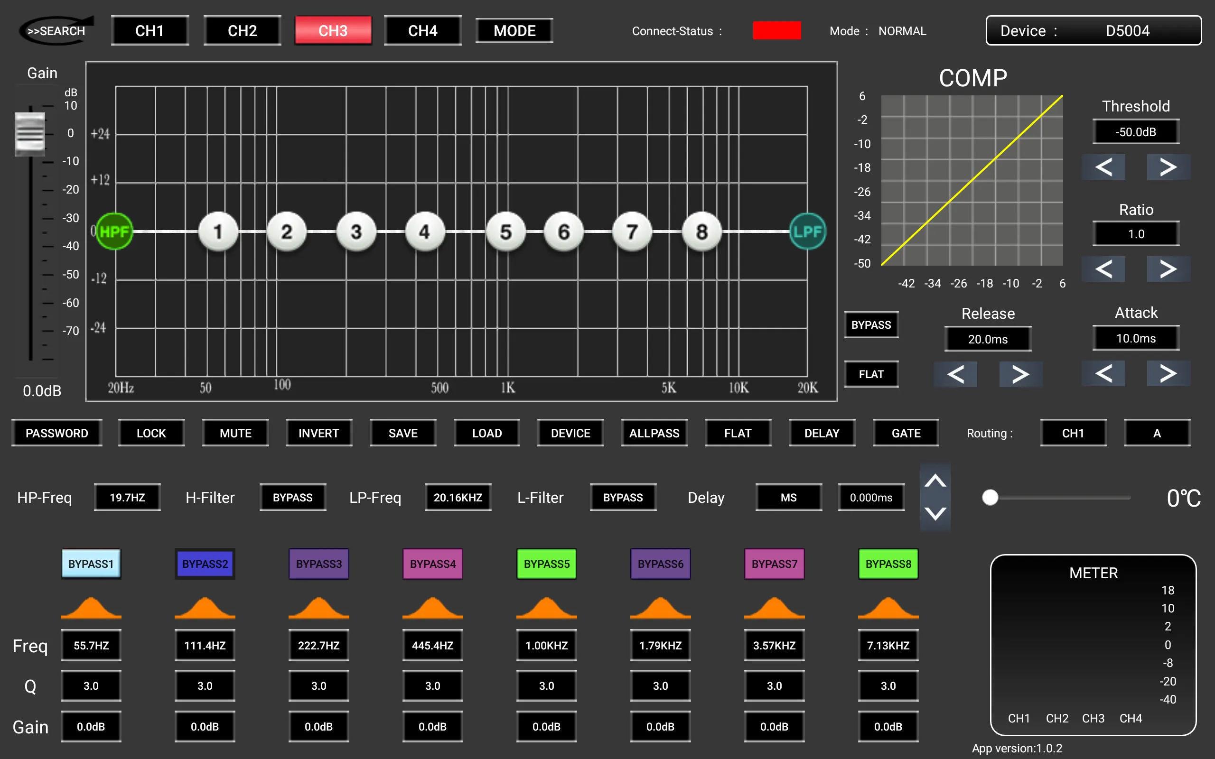
Task: Click band 5 orange filter shape icon
Action: pos(547,607)
